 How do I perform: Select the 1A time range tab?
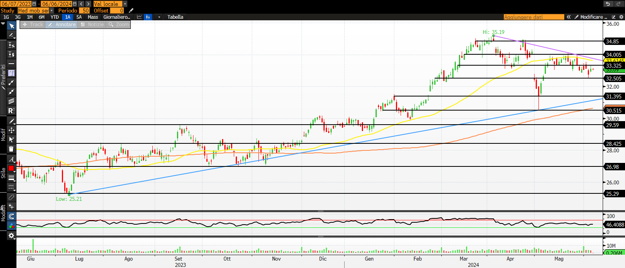coord(68,17)
